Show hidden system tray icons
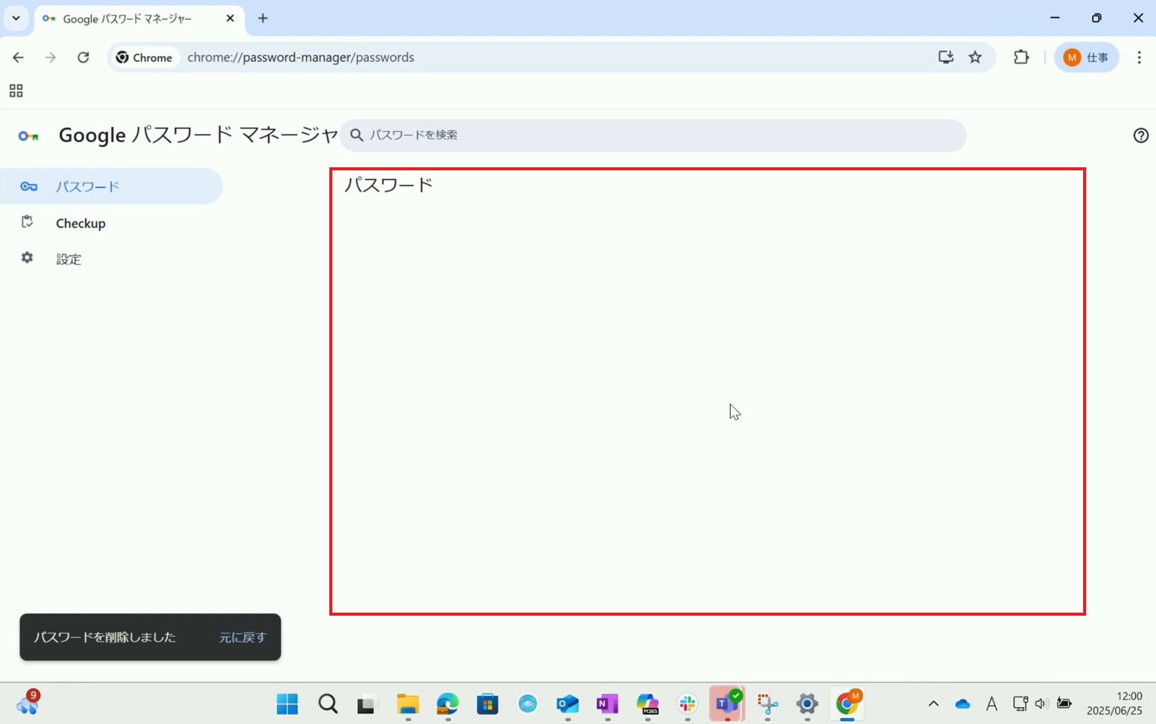Screen dimensions: 1156x724 (933, 704)
